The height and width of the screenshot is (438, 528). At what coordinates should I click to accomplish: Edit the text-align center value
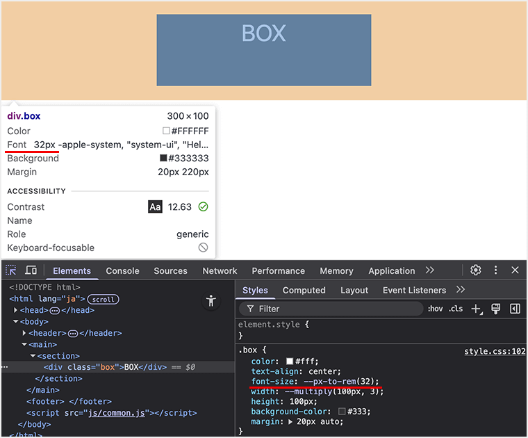point(324,371)
